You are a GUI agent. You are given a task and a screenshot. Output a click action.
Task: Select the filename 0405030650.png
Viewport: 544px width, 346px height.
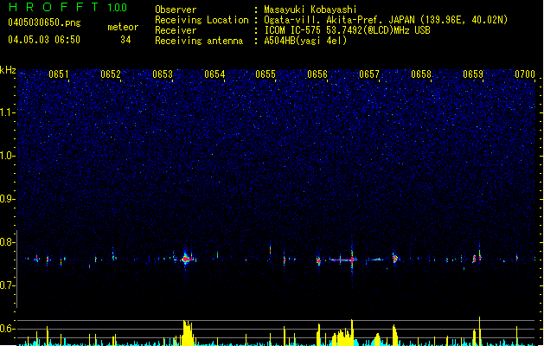pyautogui.click(x=44, y=22)
